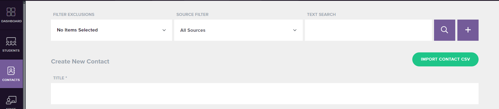Click into the Title input field
The image size is (499, 109).
click(x=265, y=94)
